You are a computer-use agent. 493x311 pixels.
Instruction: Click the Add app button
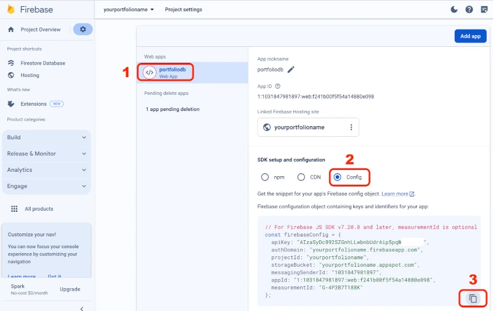(x=470, y=36)
